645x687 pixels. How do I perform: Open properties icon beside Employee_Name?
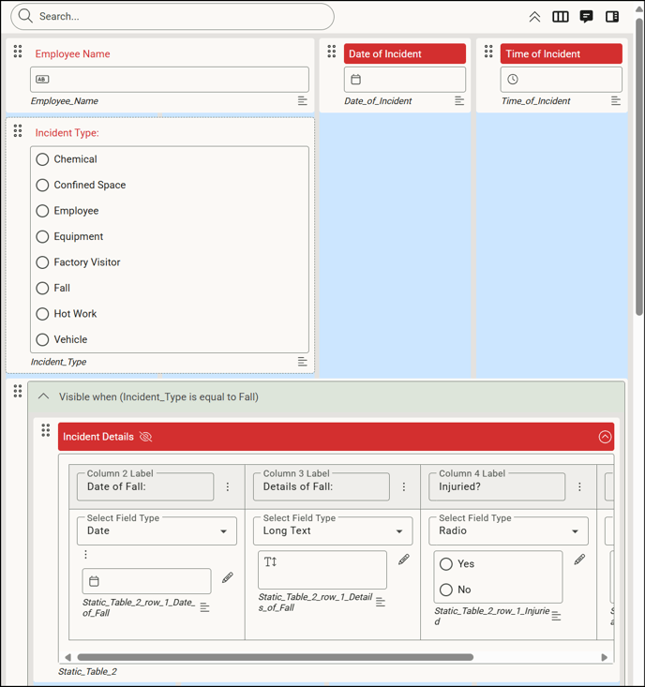click(x=302, y=101)
